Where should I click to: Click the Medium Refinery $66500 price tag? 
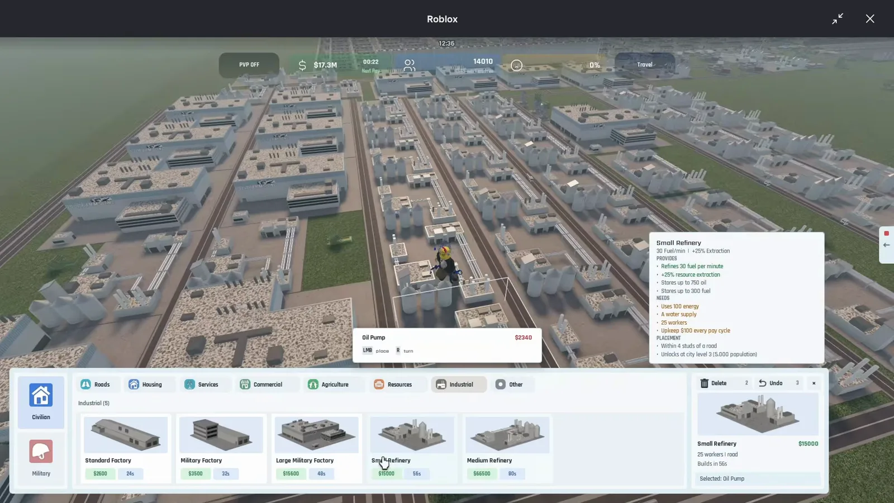482,473
